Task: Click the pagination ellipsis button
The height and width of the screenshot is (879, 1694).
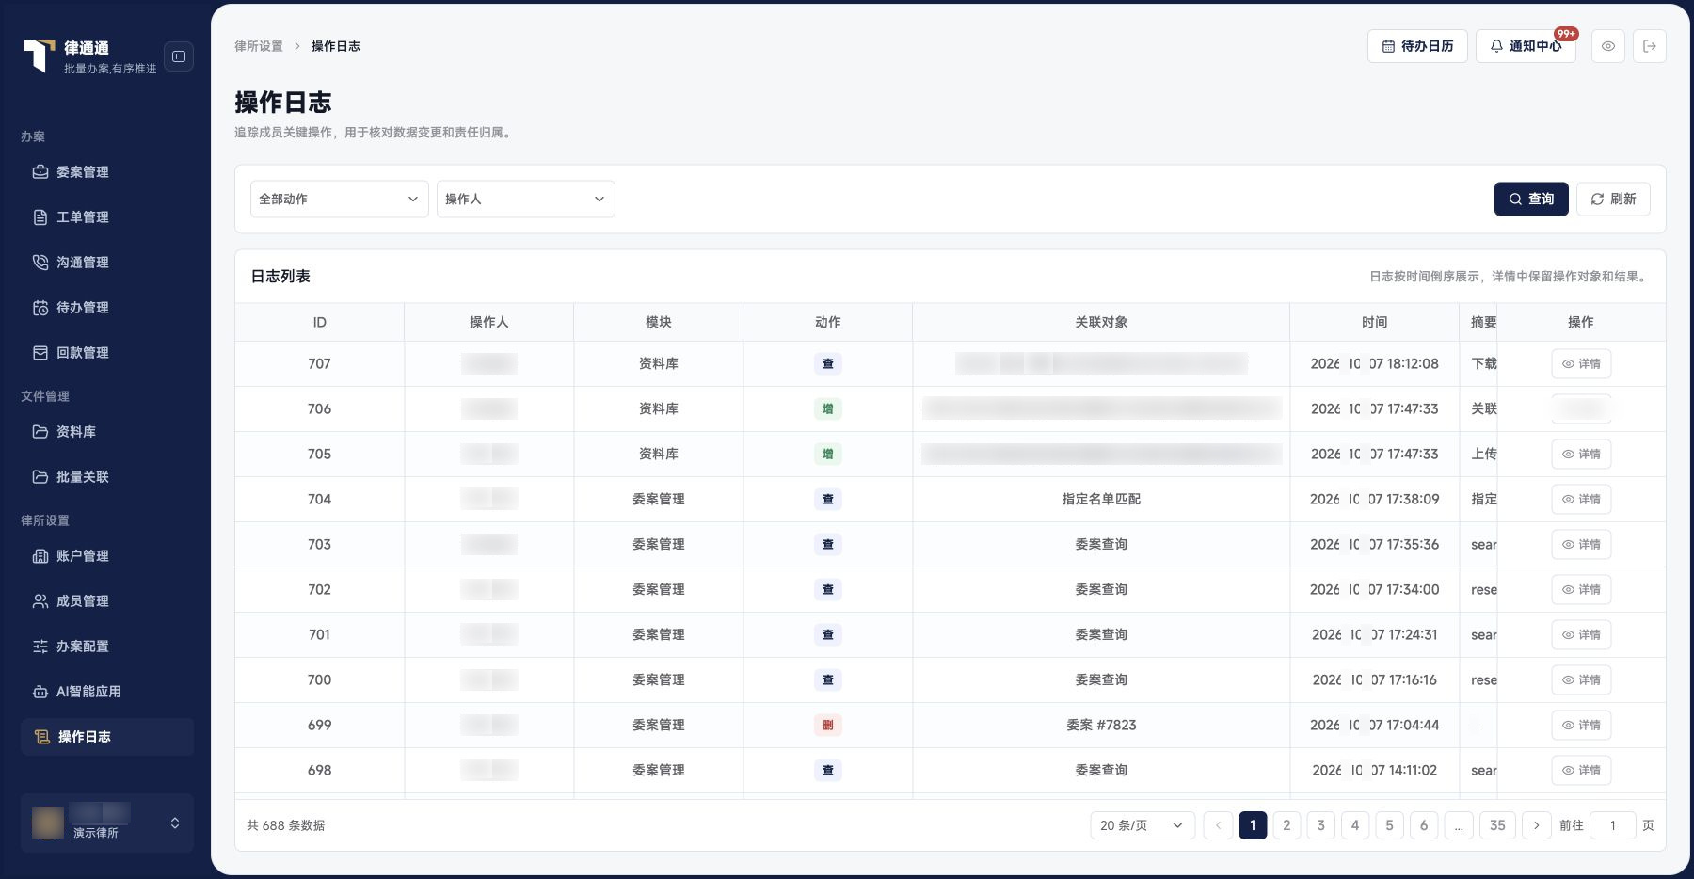Action: (1458, 825)
